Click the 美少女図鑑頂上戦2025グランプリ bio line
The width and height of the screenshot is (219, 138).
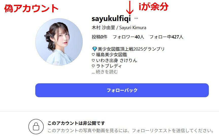pos(131,49)
